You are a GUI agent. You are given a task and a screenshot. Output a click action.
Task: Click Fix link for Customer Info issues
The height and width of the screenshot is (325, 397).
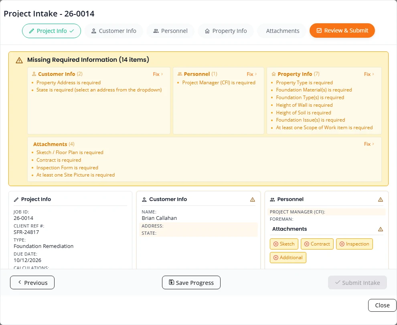click(x=158, y=74)
